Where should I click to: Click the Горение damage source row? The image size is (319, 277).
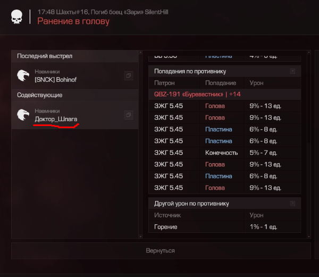coord(224,227)
